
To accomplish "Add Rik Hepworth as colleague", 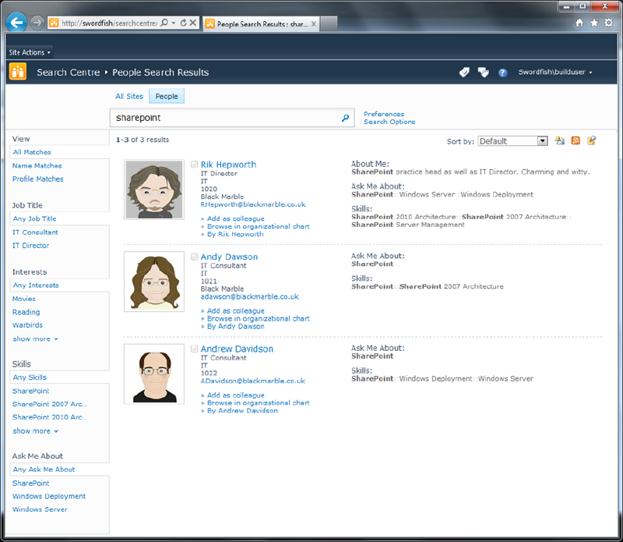I will [236, 218].
